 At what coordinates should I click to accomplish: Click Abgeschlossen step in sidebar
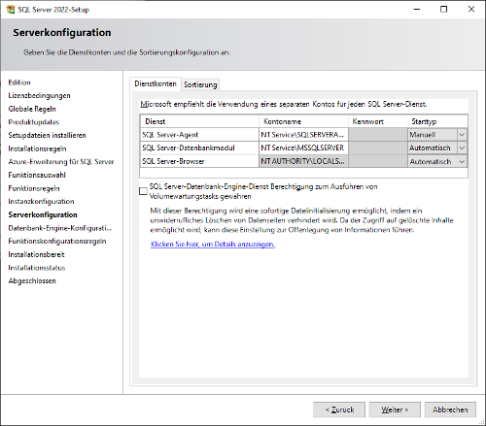32,280
